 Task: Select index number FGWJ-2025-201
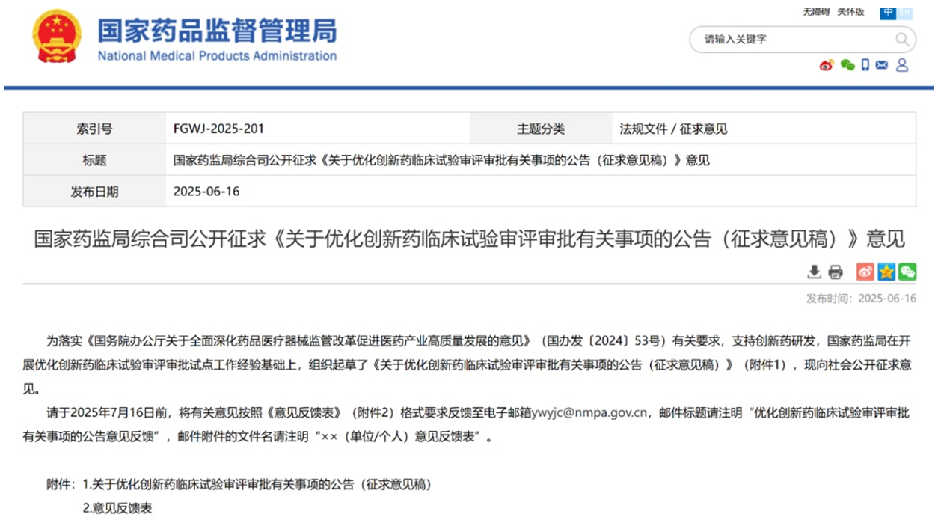coord(218,129)
